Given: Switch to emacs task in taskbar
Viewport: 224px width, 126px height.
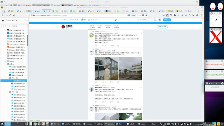Looking at the screenshot, I should point(88,124).
